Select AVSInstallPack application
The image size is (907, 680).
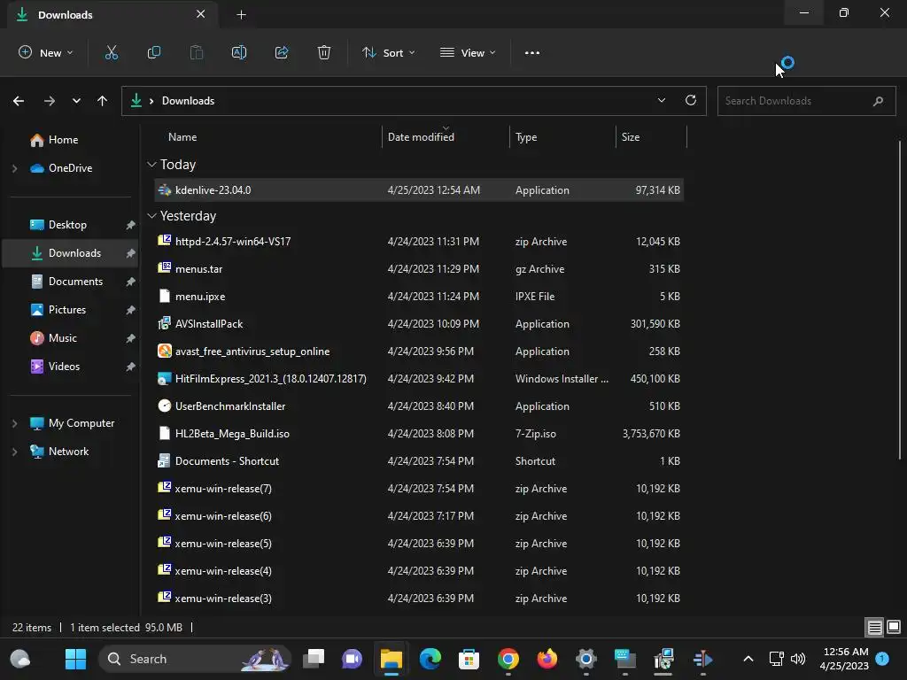419,324
